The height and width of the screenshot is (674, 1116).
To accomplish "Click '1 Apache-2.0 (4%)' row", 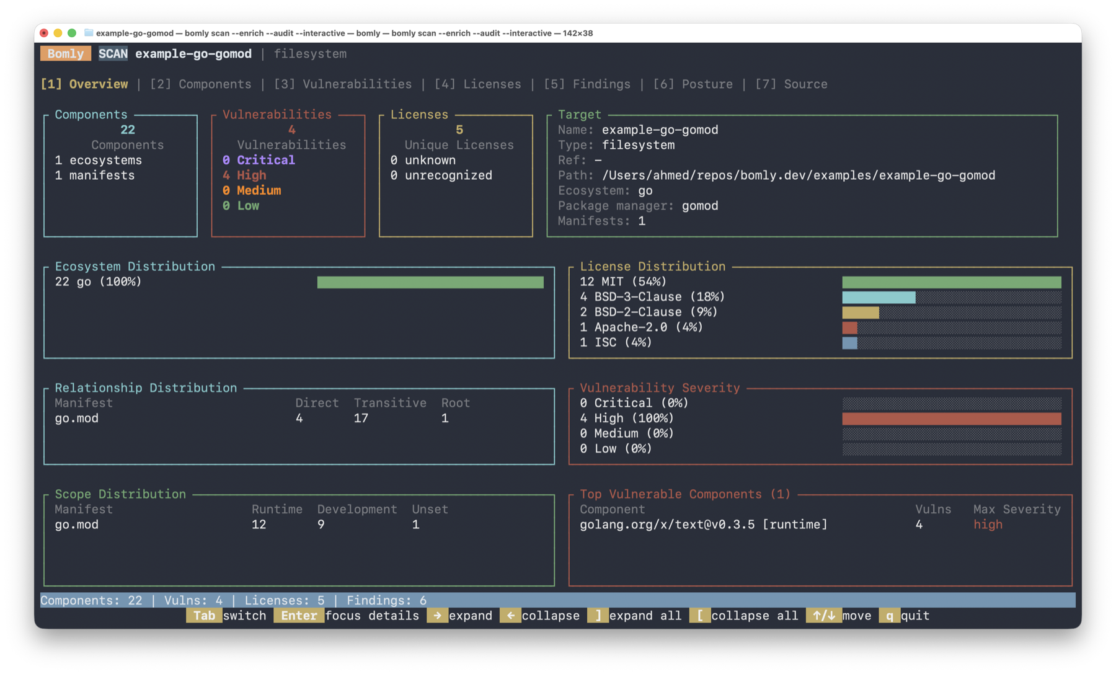I will pos(820,327).
